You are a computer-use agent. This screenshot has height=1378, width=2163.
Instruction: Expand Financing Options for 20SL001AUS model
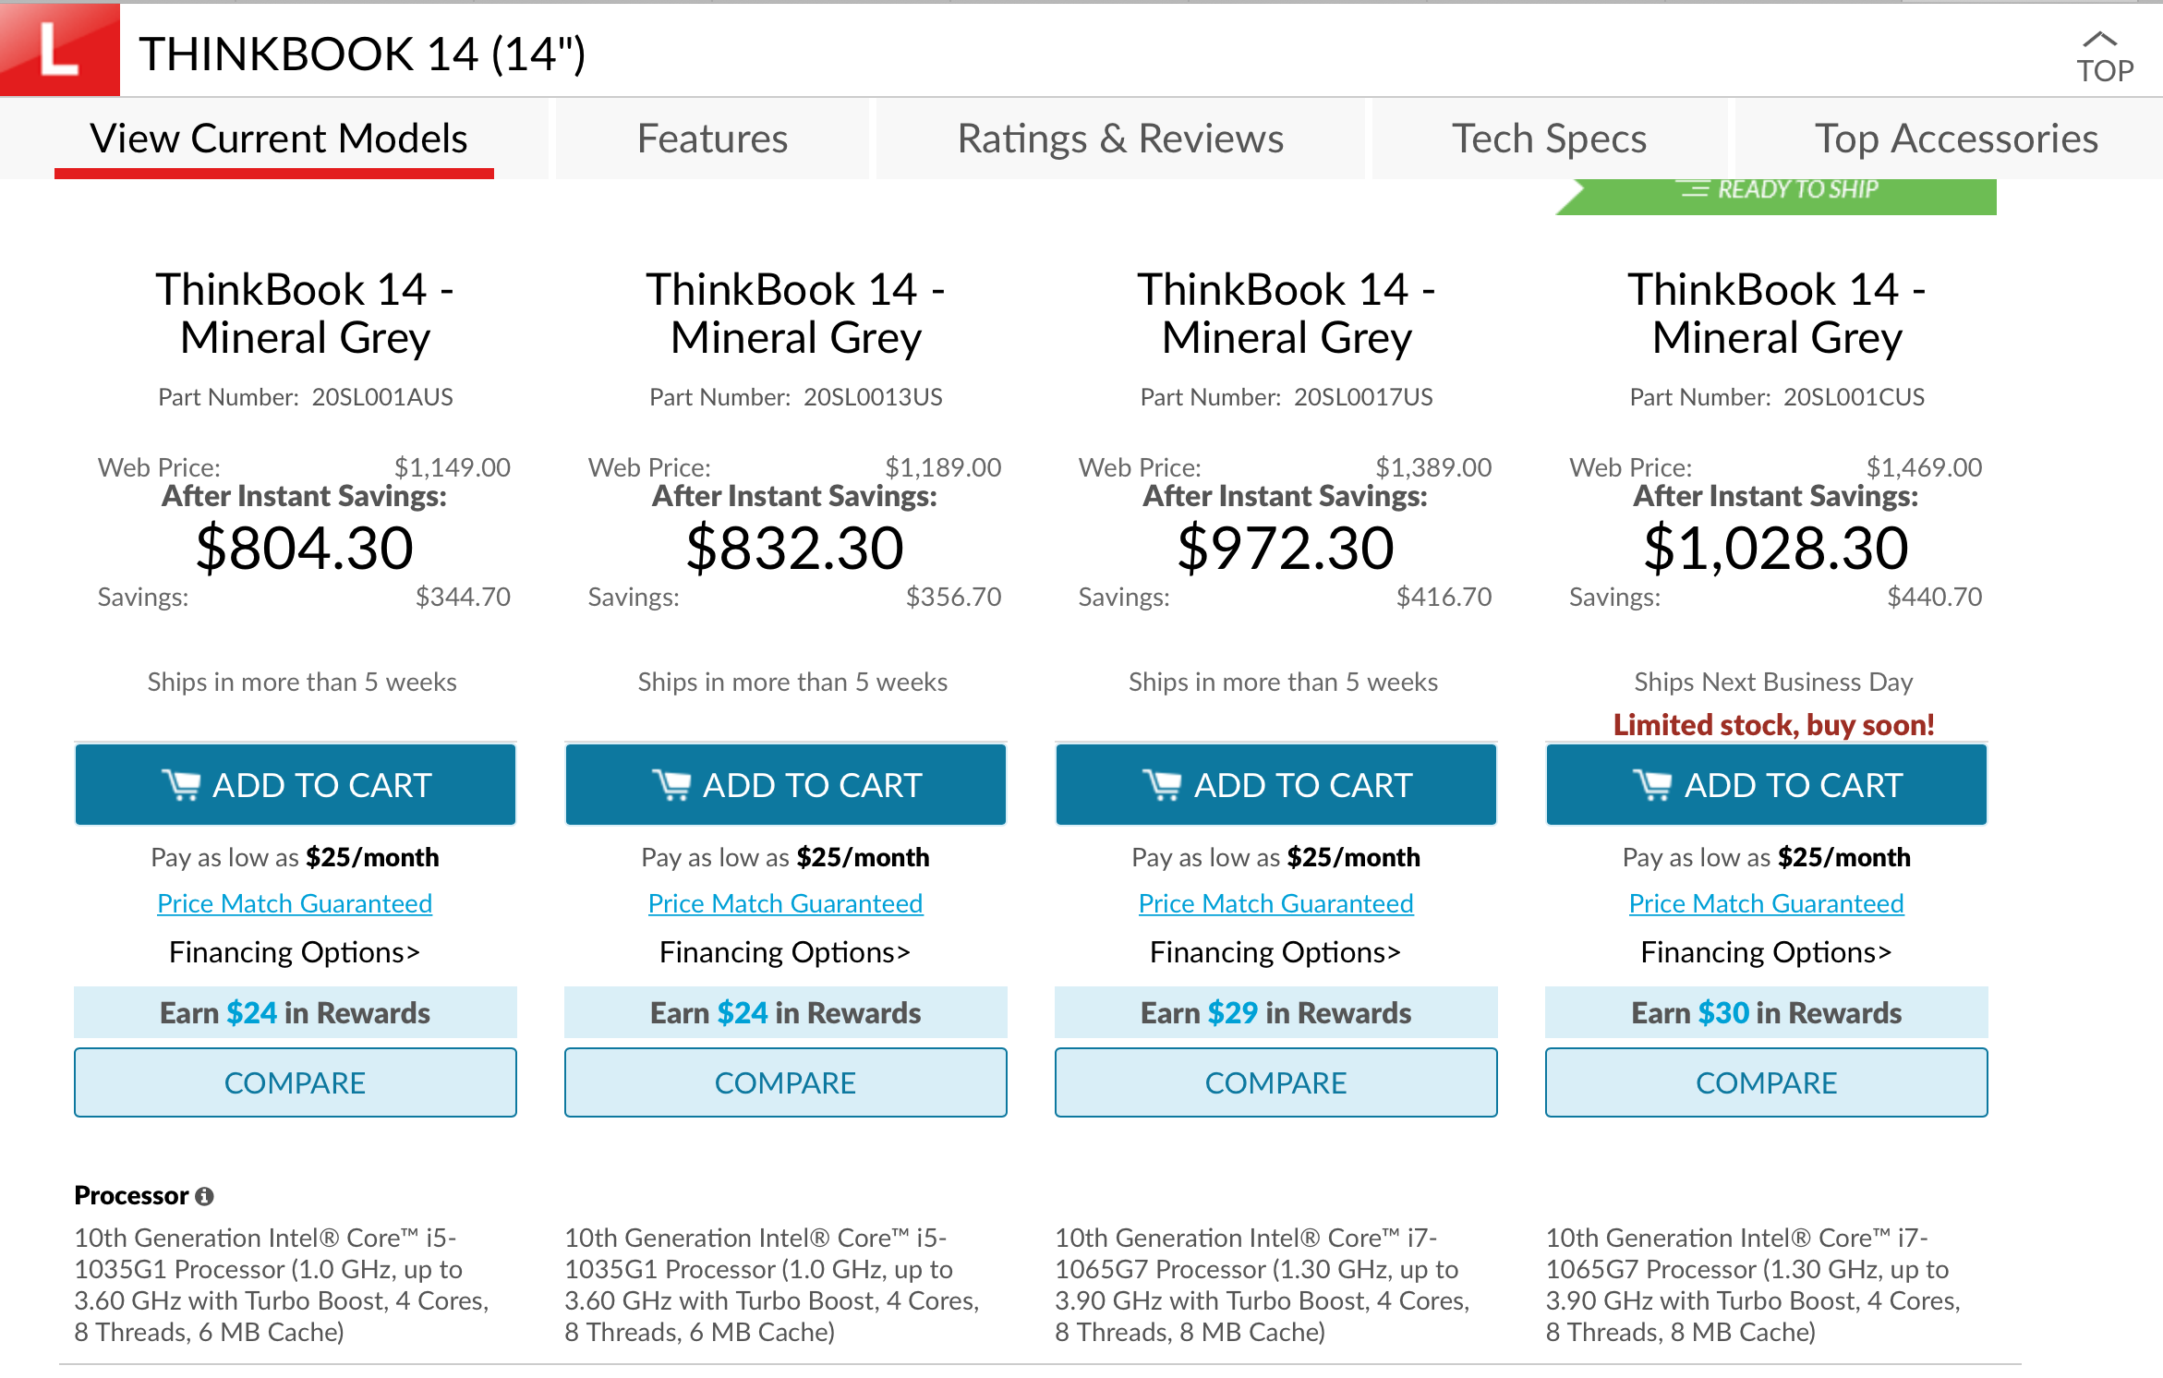coord(295,952)
